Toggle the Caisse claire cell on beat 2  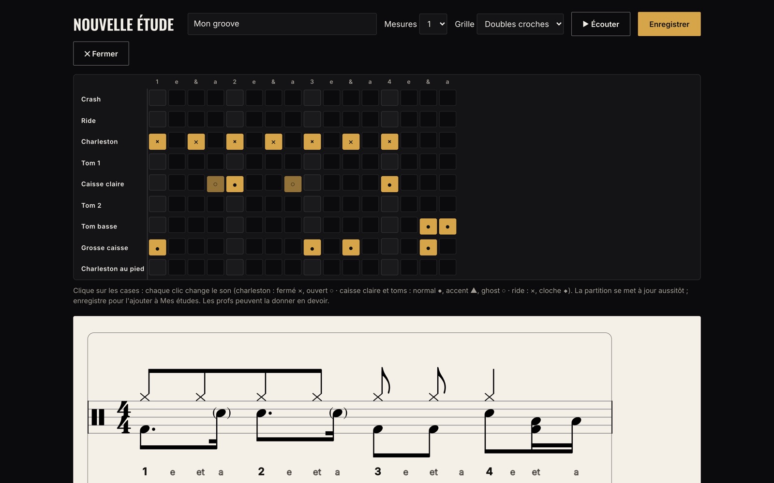coord(235,184)
